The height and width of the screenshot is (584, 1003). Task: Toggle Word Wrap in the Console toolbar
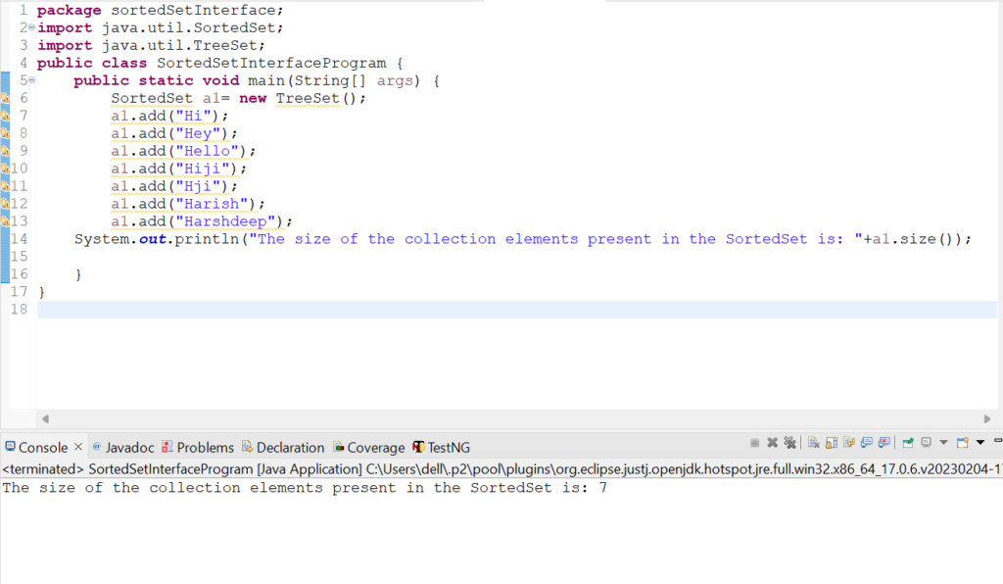coord(849,443)
